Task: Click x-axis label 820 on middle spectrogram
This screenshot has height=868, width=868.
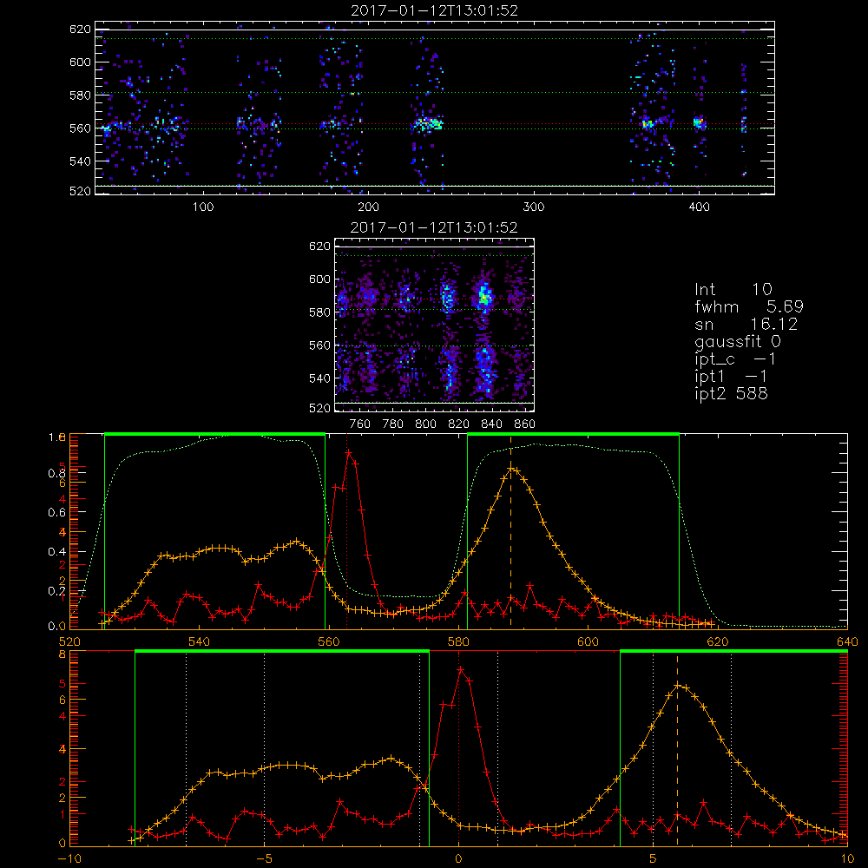Action: (459, 424)
